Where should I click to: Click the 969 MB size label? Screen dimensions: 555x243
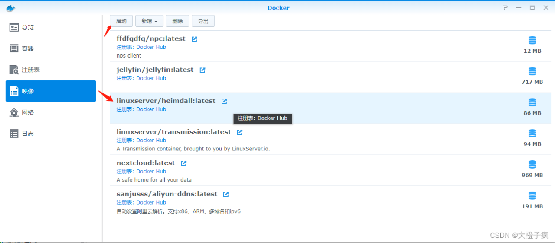pyautogui.click(x=532, y=176)
